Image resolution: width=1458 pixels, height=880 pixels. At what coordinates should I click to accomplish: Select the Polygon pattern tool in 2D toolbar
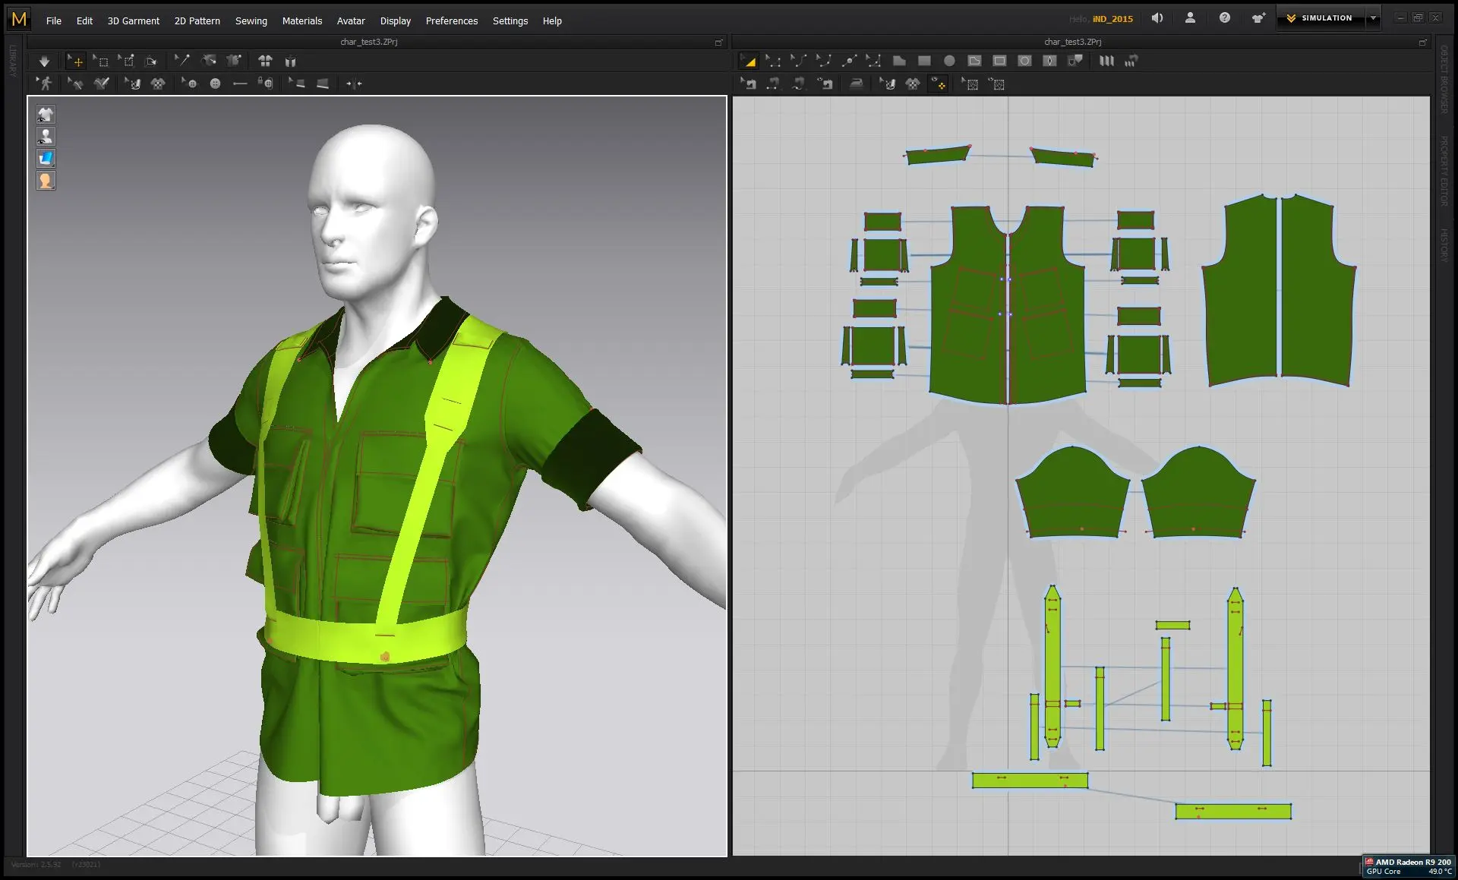pos(899,61)
